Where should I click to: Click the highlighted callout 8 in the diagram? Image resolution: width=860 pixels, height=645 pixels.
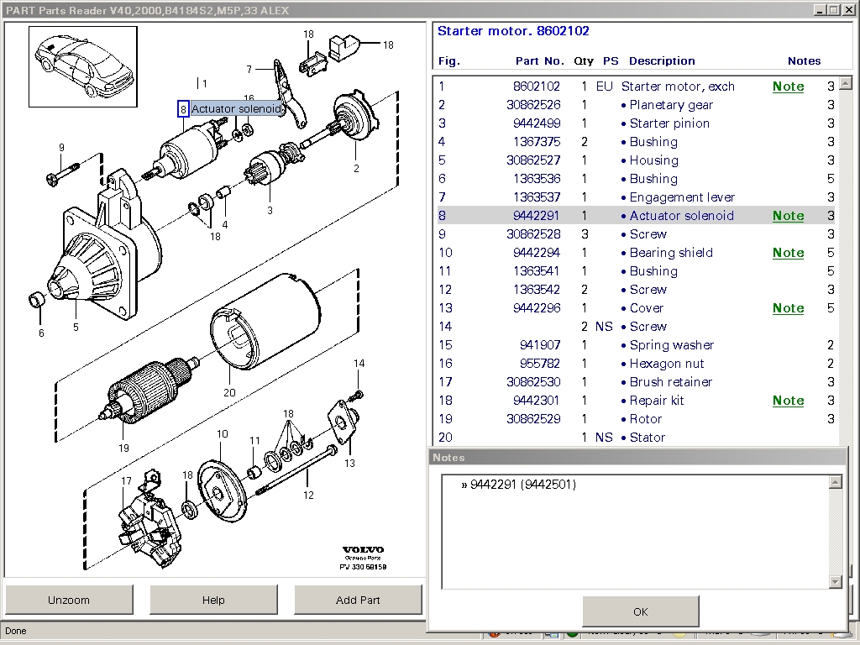pos(183,108)
